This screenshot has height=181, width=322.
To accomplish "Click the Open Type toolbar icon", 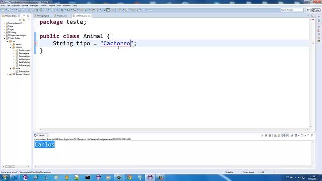I will coord(93,10).
